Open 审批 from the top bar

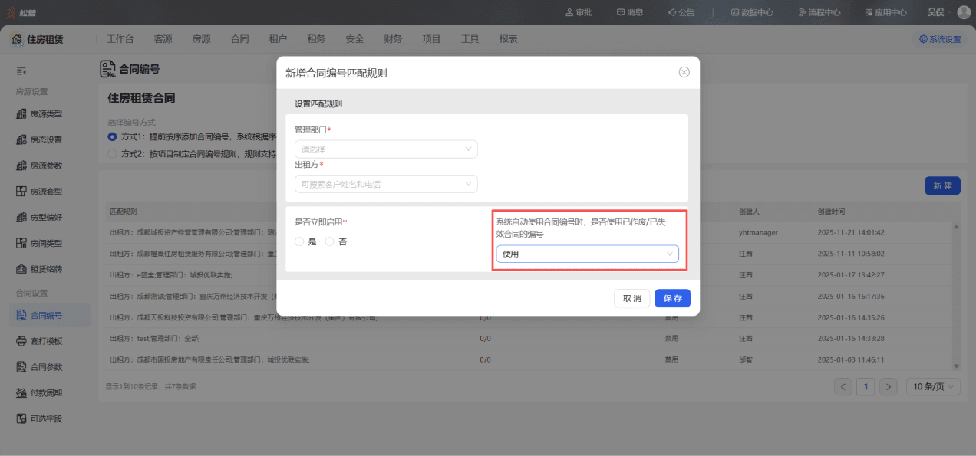click(579, 12)
